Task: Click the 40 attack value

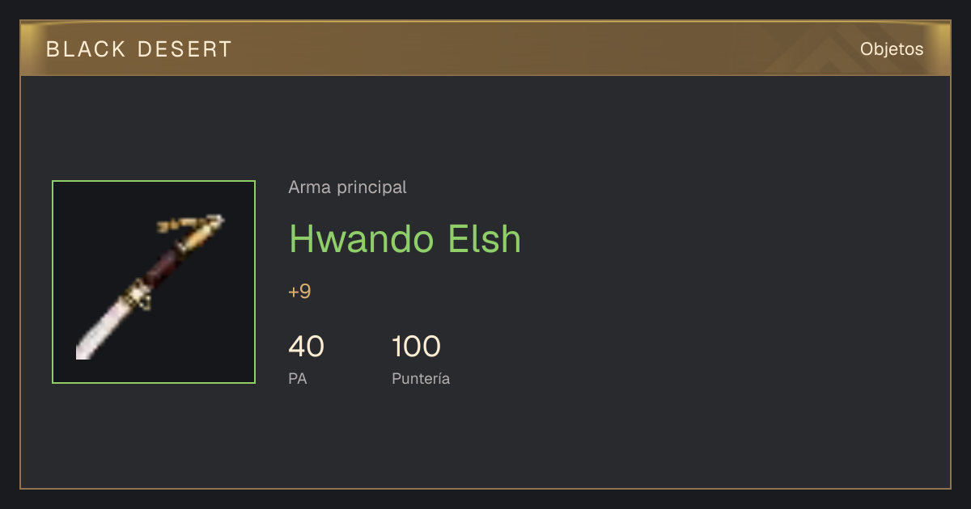Action: point(306,347)
